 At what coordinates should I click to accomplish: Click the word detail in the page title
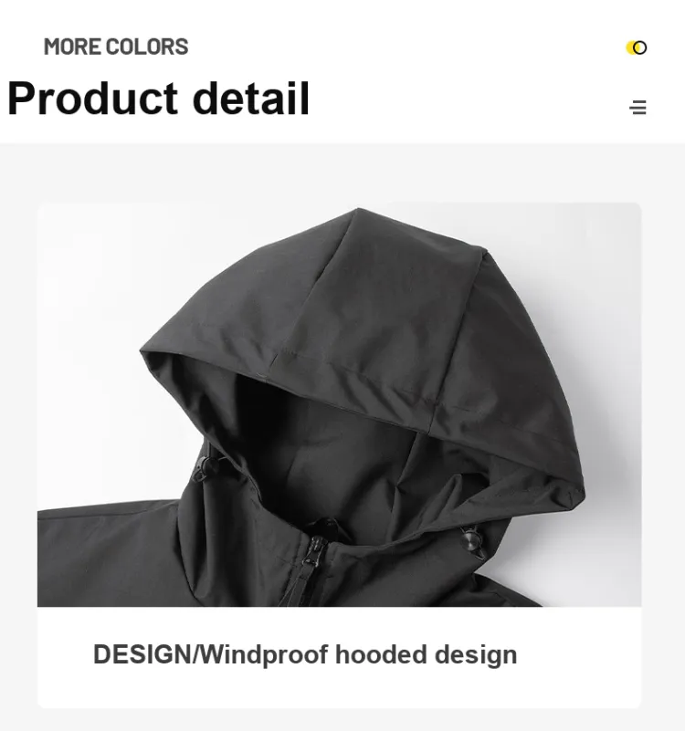point(251,98)
